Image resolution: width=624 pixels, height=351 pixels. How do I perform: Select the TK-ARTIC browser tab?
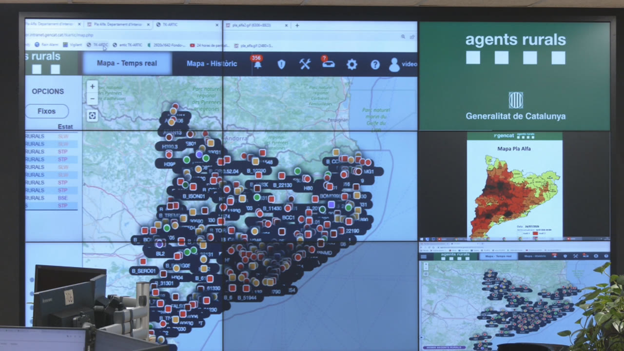click(188, 25)
